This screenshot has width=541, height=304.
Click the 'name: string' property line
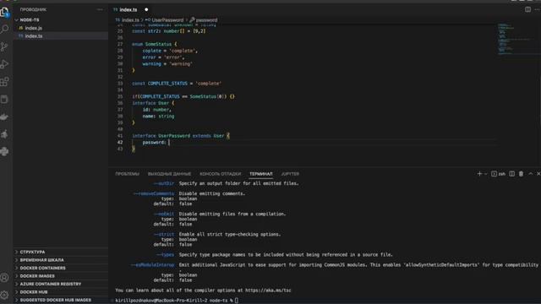158,117
